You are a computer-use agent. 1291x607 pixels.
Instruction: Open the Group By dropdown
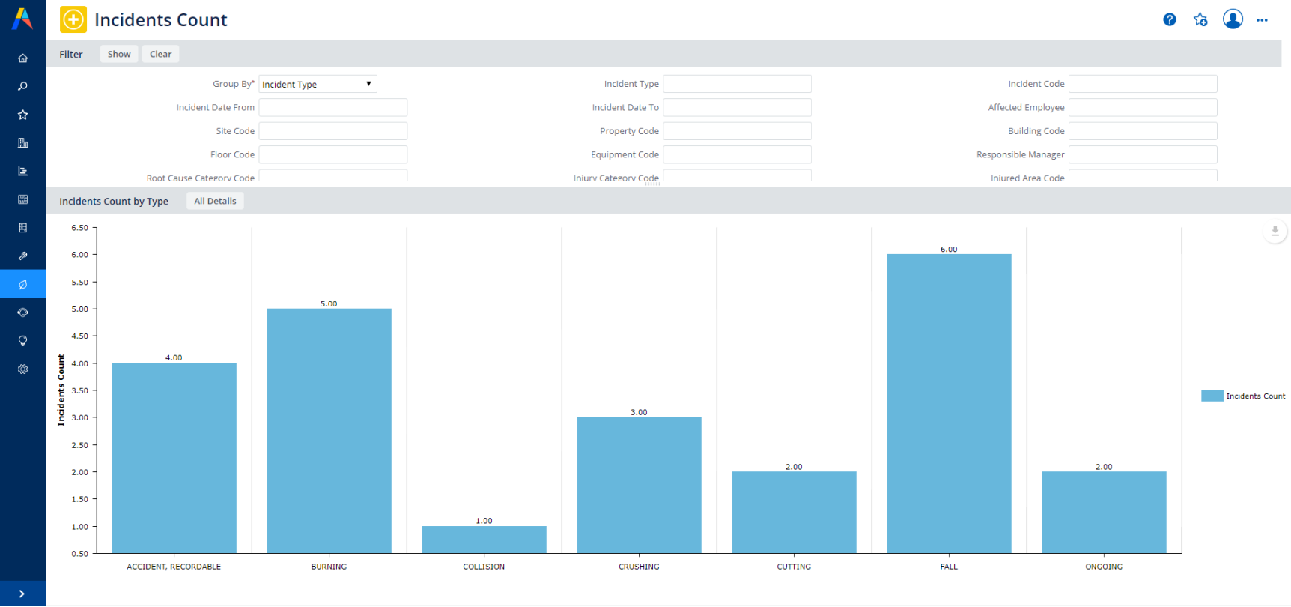pos(318,84)
